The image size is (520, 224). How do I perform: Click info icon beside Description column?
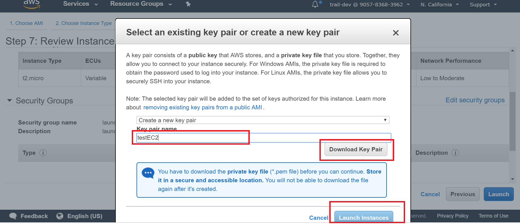(455, 153)
